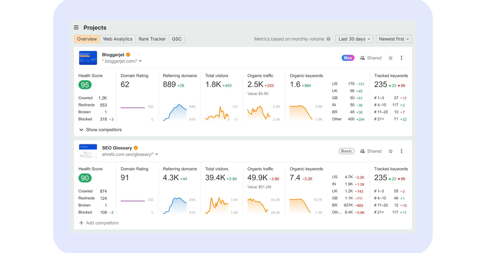Expand Show competitors section
Screen dimensions: 486x253
(x=100, y=130)
